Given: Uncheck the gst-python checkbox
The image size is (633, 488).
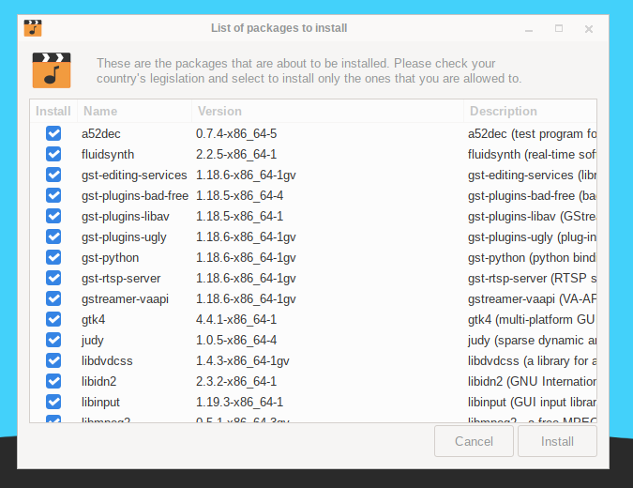Looking at the screenshot, I should (x=53, y=257).
